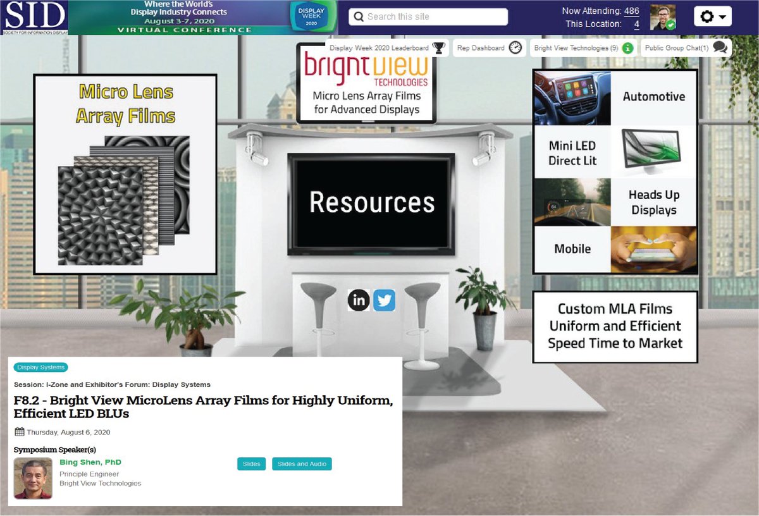Open Rep Dashboard button

pos(488,48)
